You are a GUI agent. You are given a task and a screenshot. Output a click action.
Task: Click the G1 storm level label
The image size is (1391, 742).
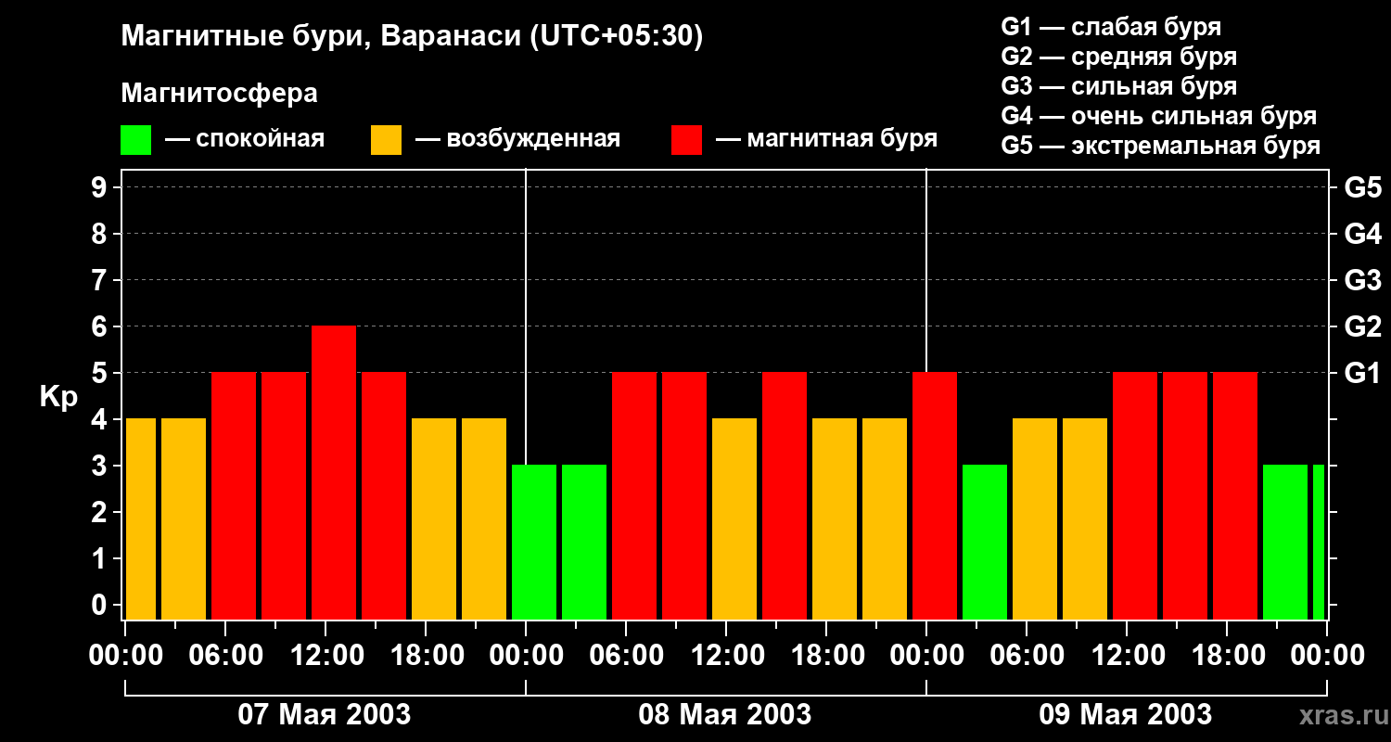coord(1362,374)
